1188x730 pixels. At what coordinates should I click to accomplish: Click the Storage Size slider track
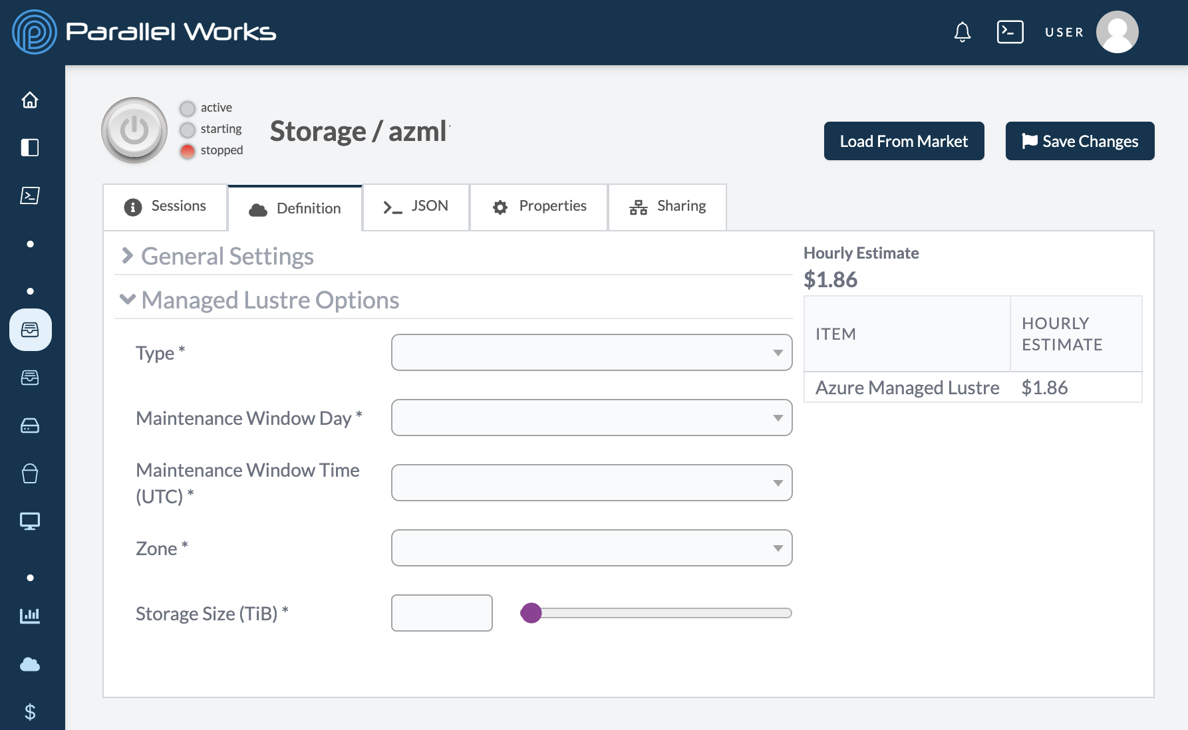(x=656, y=613)
